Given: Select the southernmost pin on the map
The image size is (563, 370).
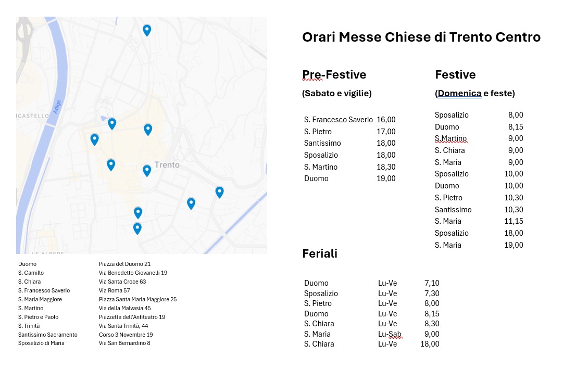Looking at the screenshot, I should [x=137, y=228].
